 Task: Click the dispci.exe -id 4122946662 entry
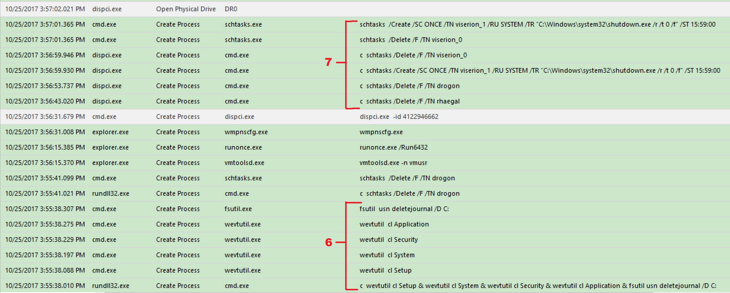point(399,116)
